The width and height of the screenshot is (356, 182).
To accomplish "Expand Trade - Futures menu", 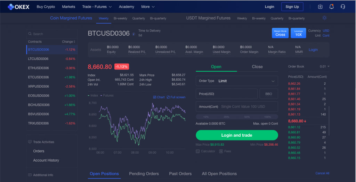I will [x=97, y=7].
